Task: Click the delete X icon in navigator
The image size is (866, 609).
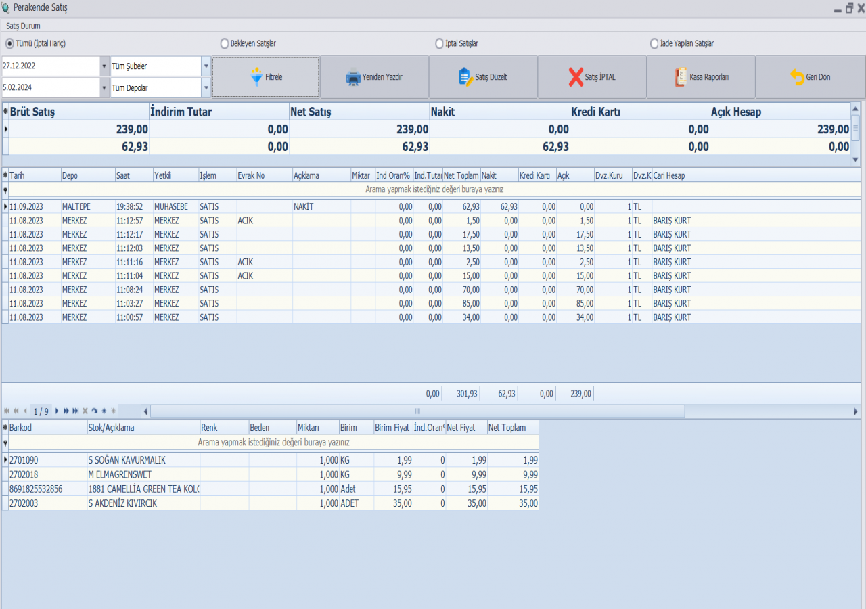Action: (x=85, y=411)
